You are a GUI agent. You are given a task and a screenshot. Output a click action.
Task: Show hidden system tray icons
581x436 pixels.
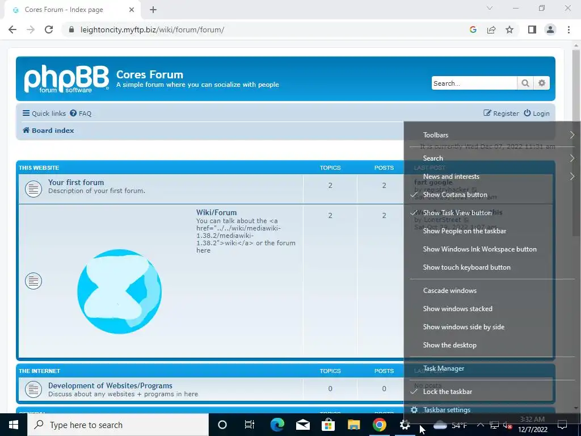(x=480, y=425)
